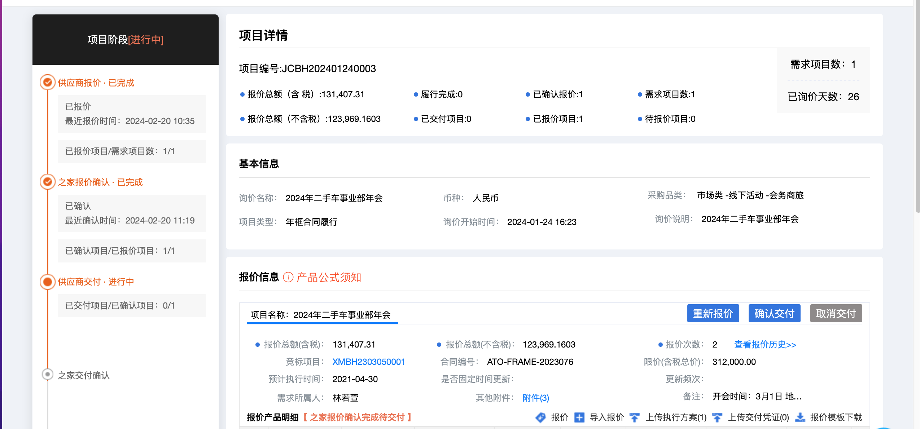This screenshot has width=920, height=429.
Task: Click the 供应商报价 completed check icon
Action: tap(47, 83)
